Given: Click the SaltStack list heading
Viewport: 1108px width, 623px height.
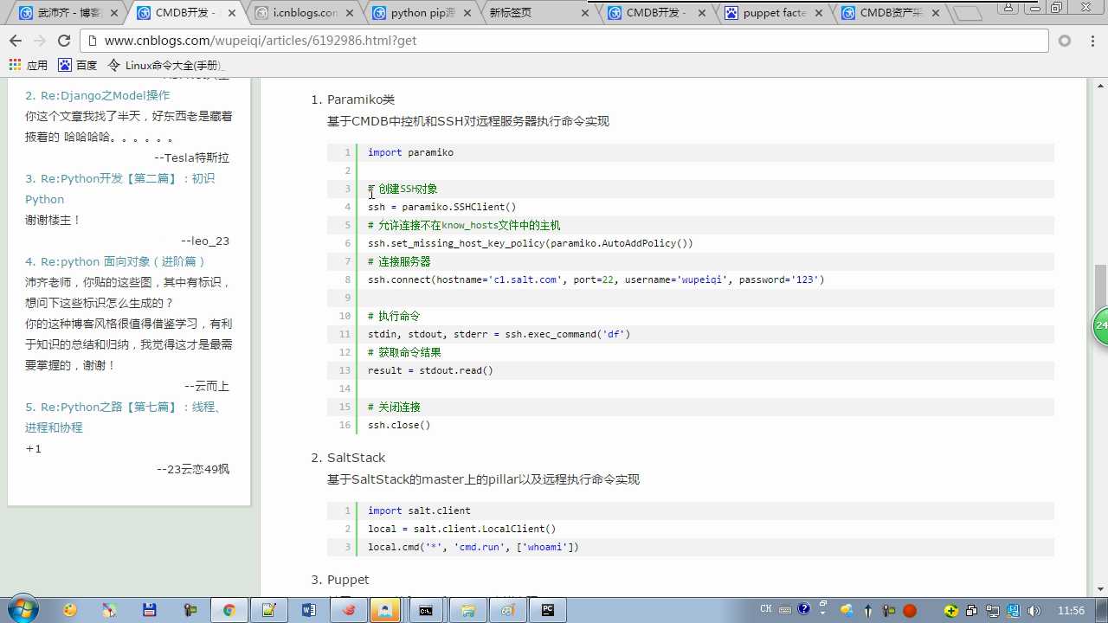Looking at the screenshot, I should coord(356,457).
